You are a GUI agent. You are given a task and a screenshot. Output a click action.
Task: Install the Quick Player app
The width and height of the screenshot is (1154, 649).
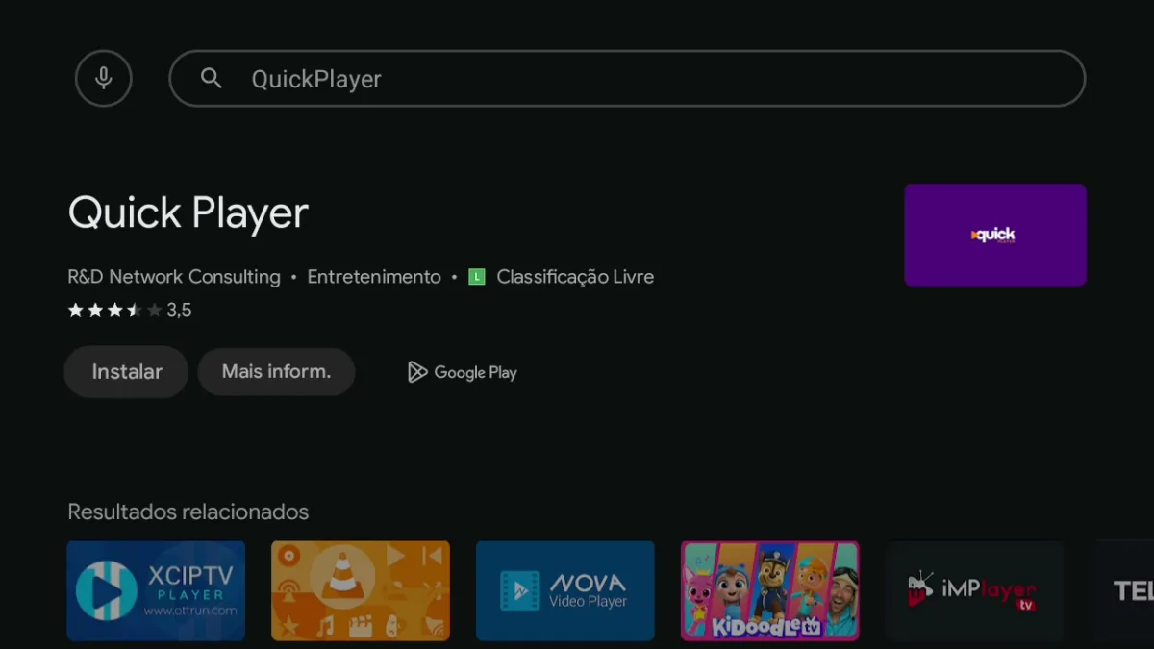point(126,372)
